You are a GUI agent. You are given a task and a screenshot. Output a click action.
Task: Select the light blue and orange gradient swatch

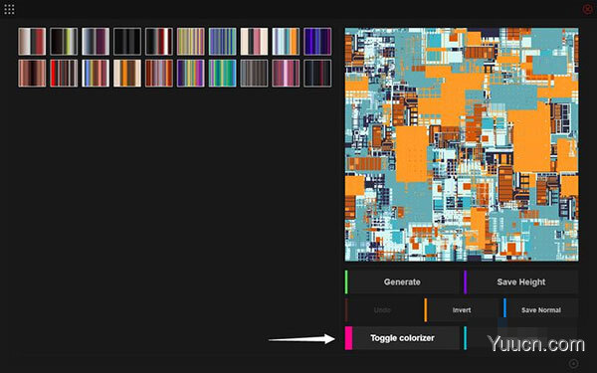[x=286, y=41]
